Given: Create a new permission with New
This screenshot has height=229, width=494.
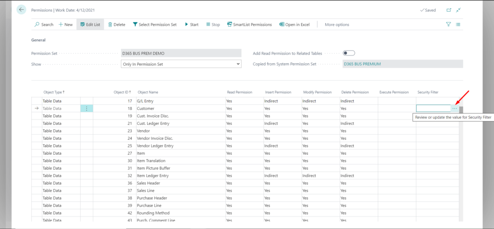Looking at the screenshot, I should [x=66, y=25].
